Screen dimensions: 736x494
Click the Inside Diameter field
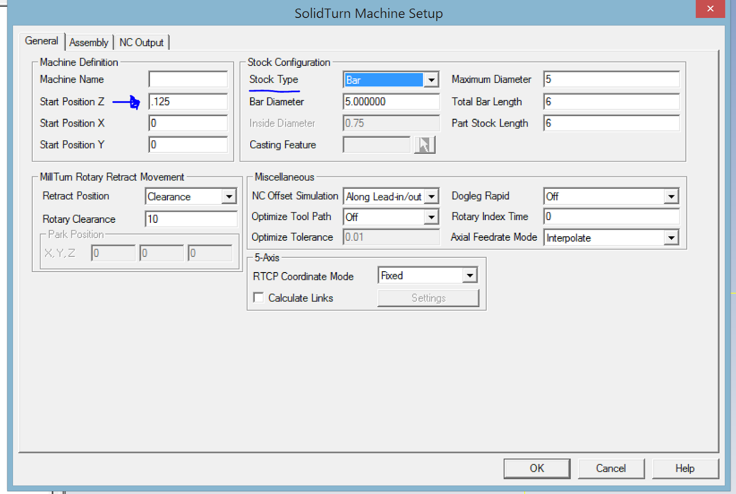point(391,123)
